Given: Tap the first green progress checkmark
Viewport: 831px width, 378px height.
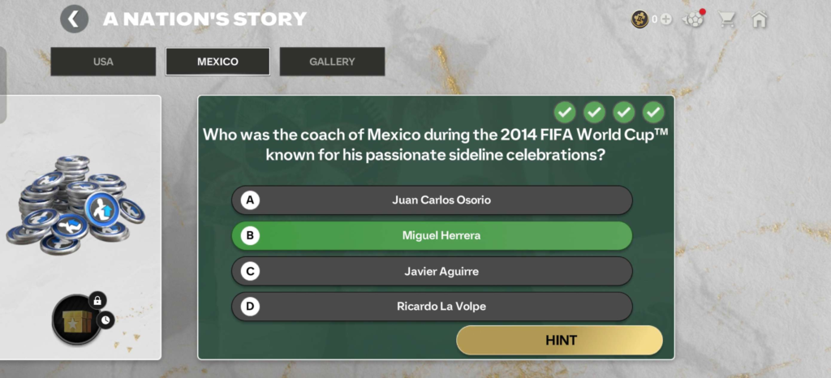Looking at the screenshot, I should (x=565, y=112).
